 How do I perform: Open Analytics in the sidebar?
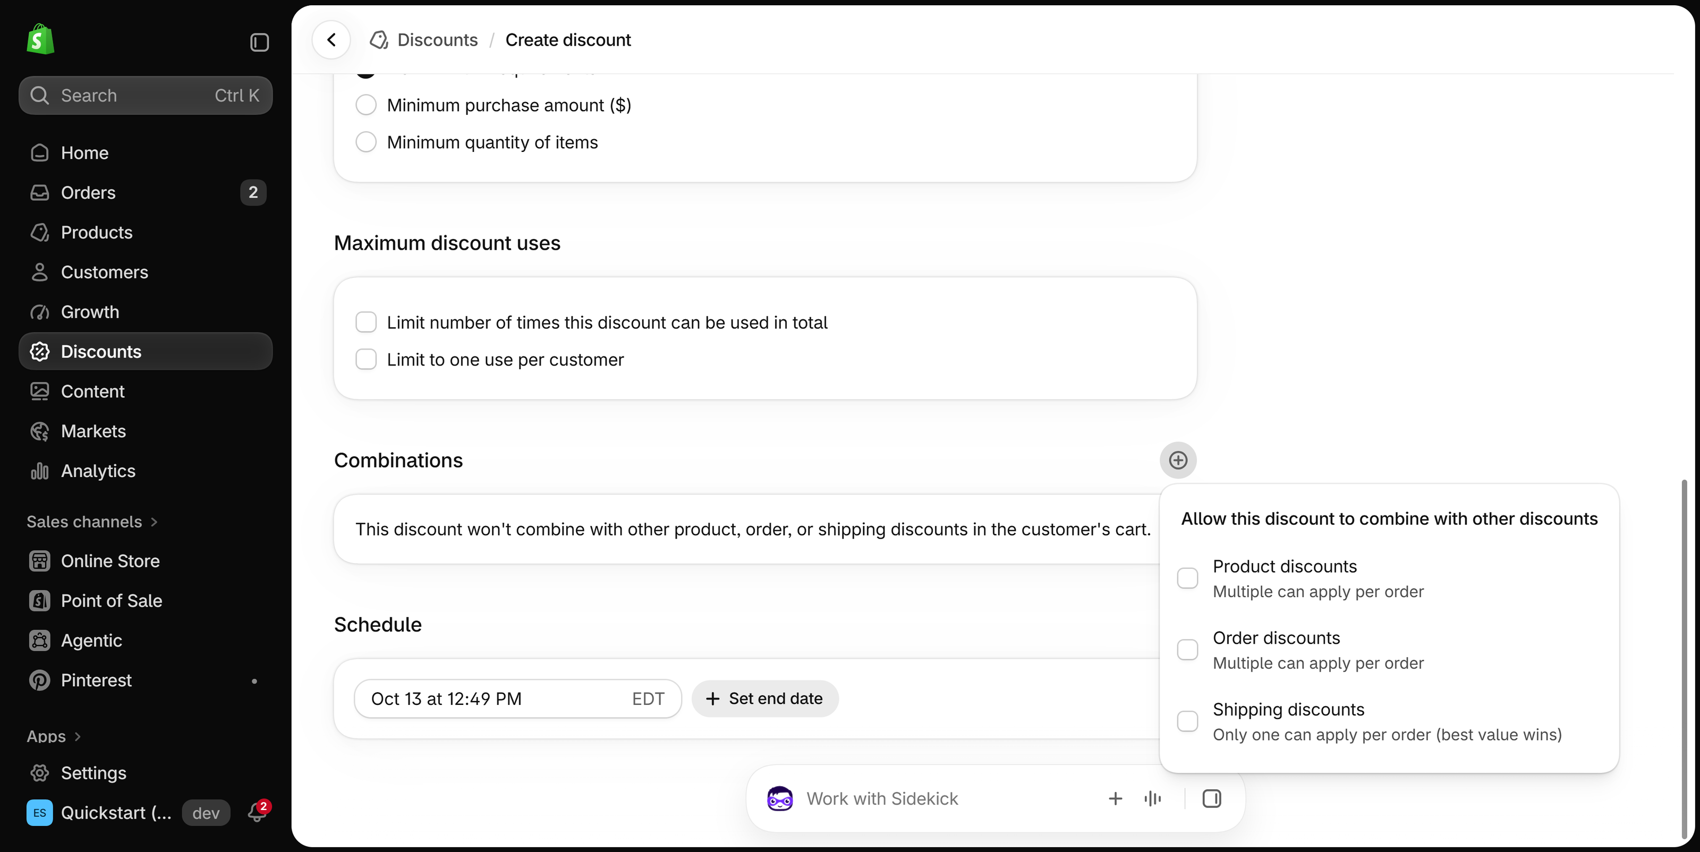point(145,471)
